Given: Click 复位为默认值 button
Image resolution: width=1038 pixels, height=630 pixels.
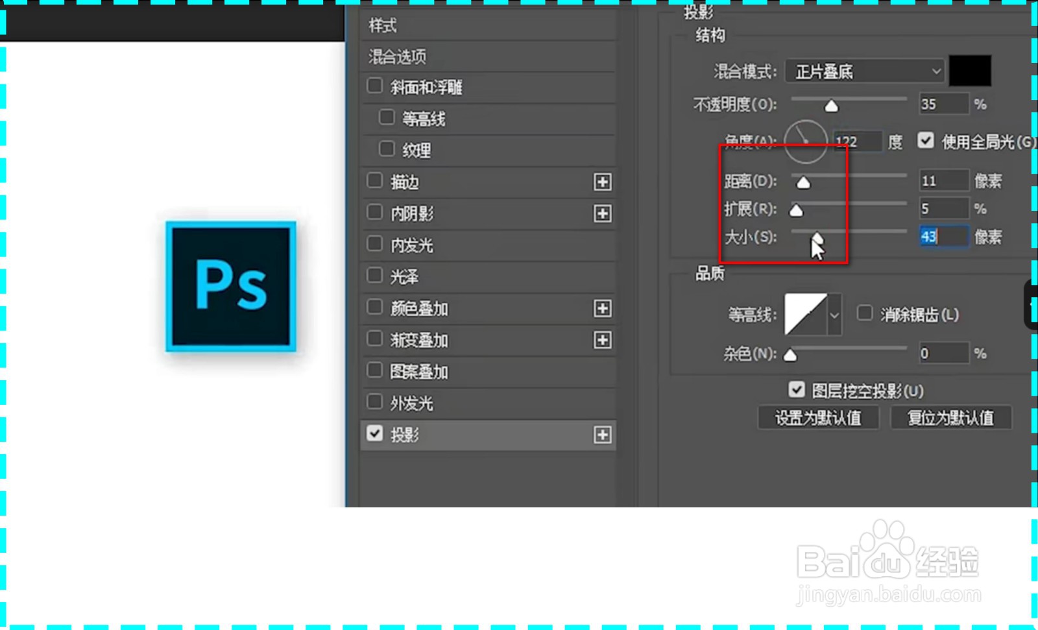Looking at the screenshot, I should [x=950, y=418].
